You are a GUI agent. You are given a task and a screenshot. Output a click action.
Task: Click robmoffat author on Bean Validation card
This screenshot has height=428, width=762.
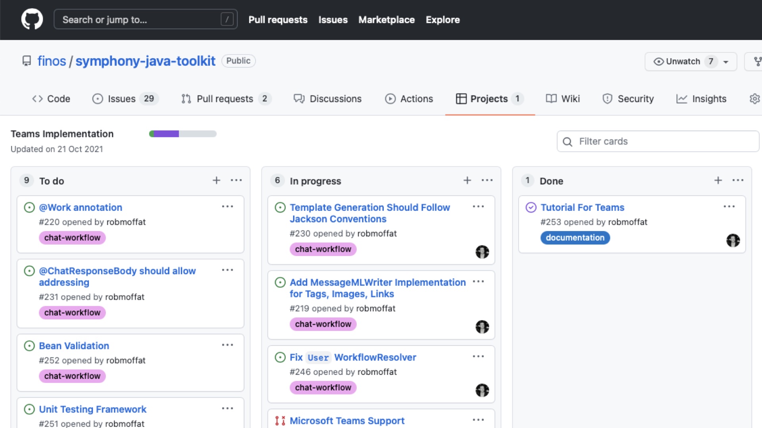126,360
